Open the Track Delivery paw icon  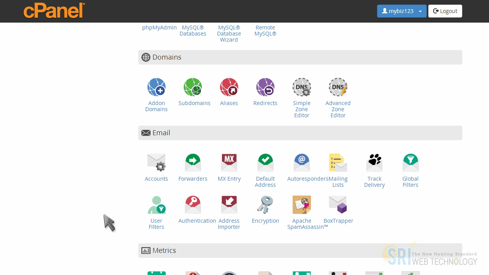(374, 163)
